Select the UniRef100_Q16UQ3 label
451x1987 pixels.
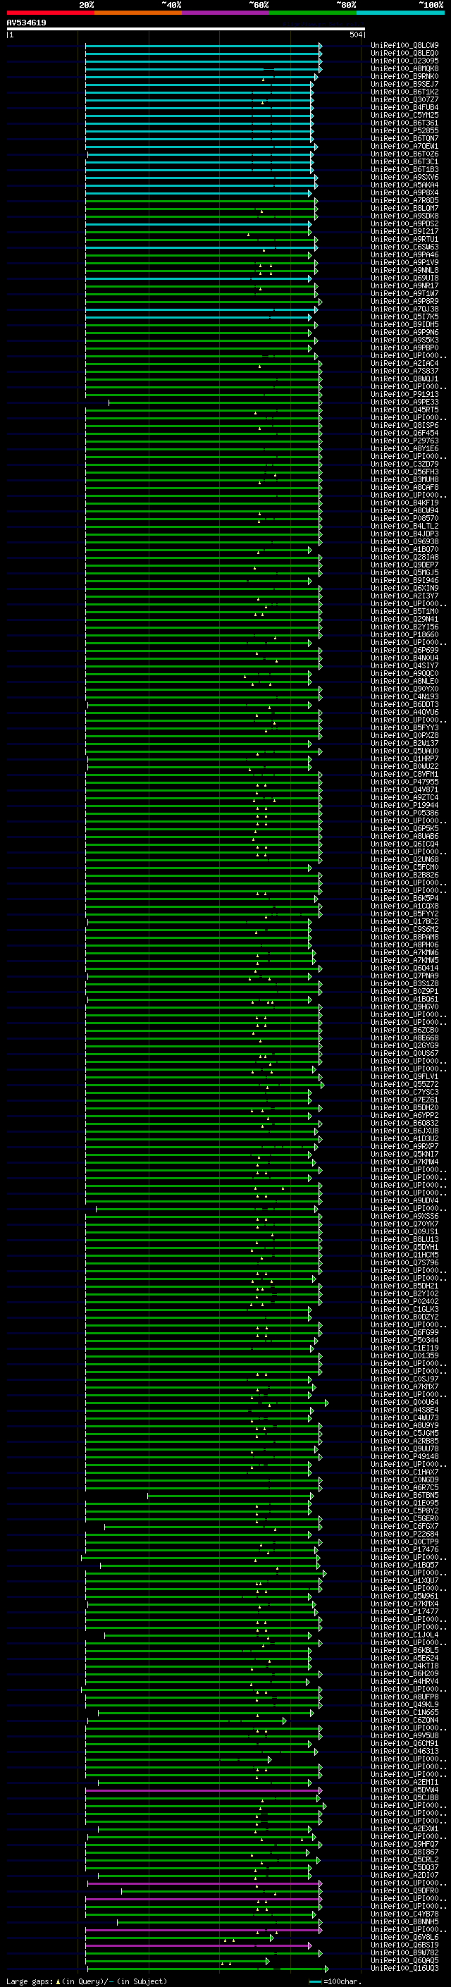404,1968
